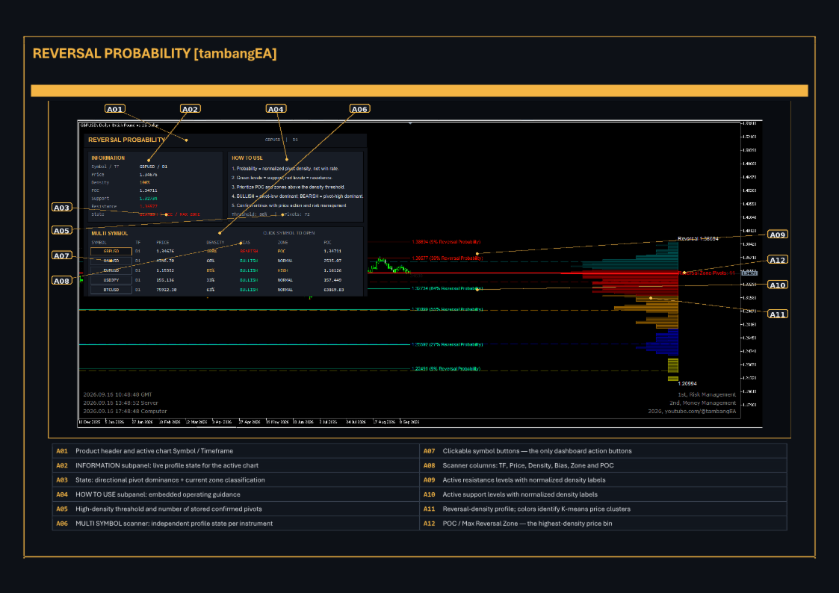This screenshot has width=839, height=593.
Task: Click the blue cluster in density profile
Action: point(663,342)
